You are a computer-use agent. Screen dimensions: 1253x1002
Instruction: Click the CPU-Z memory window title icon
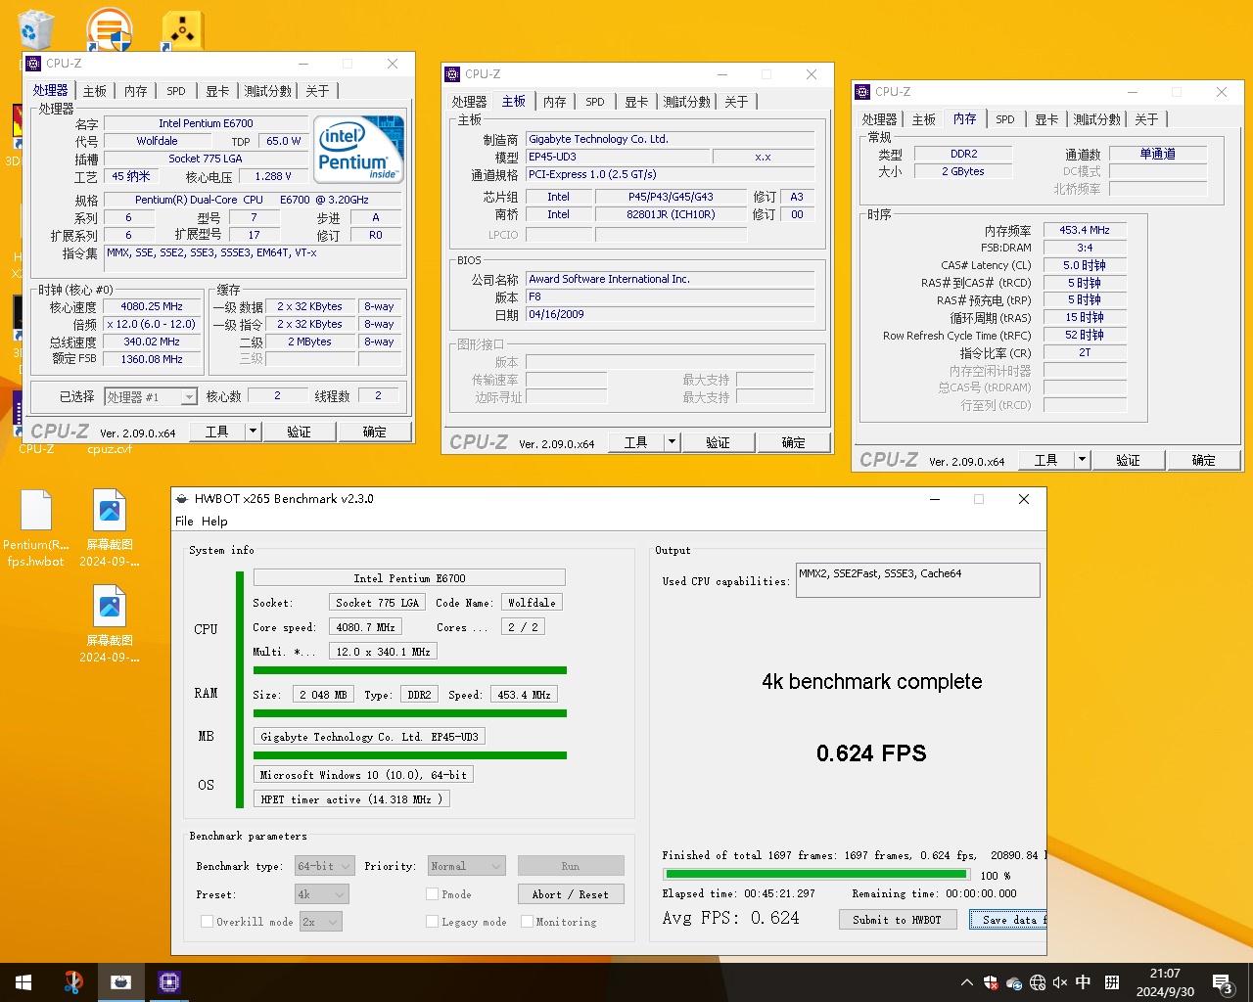(862, 92)
